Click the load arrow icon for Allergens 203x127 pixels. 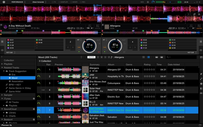(x=39, y=70)
